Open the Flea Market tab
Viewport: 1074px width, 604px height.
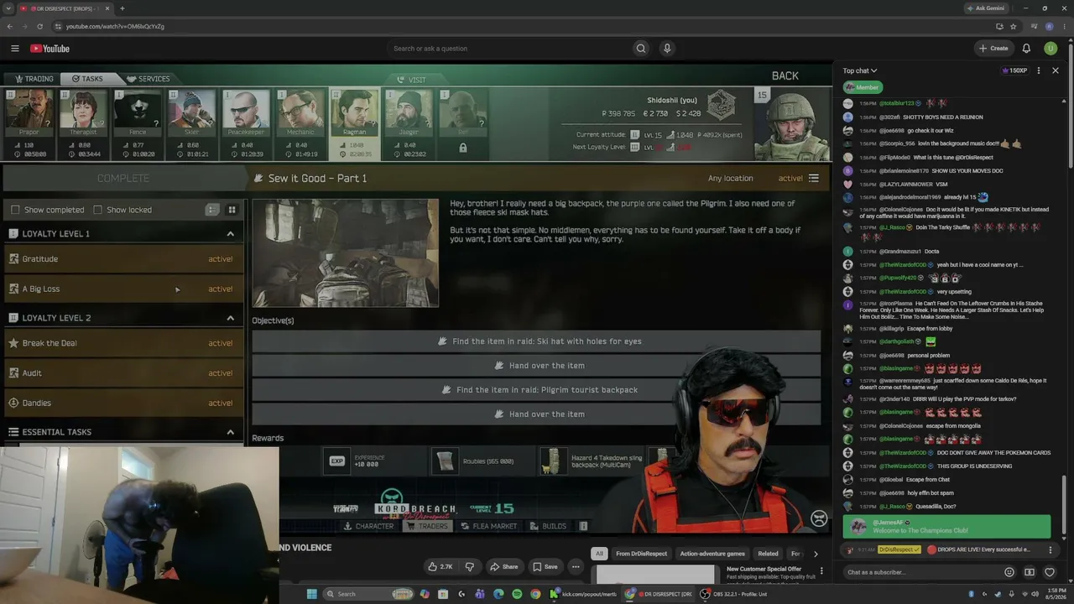coord(488,526)
